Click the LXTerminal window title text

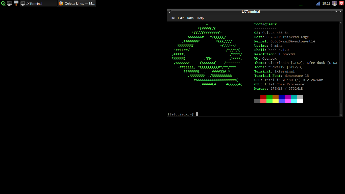click(251, 11)
